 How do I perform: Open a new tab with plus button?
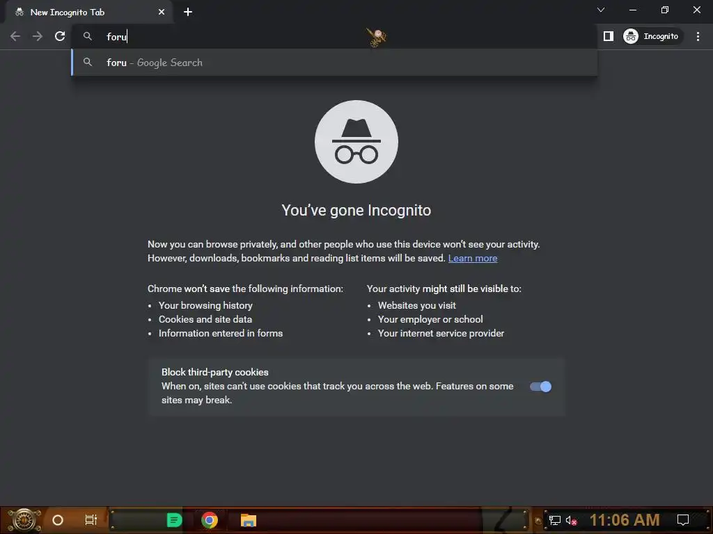[x=188, y=12]
